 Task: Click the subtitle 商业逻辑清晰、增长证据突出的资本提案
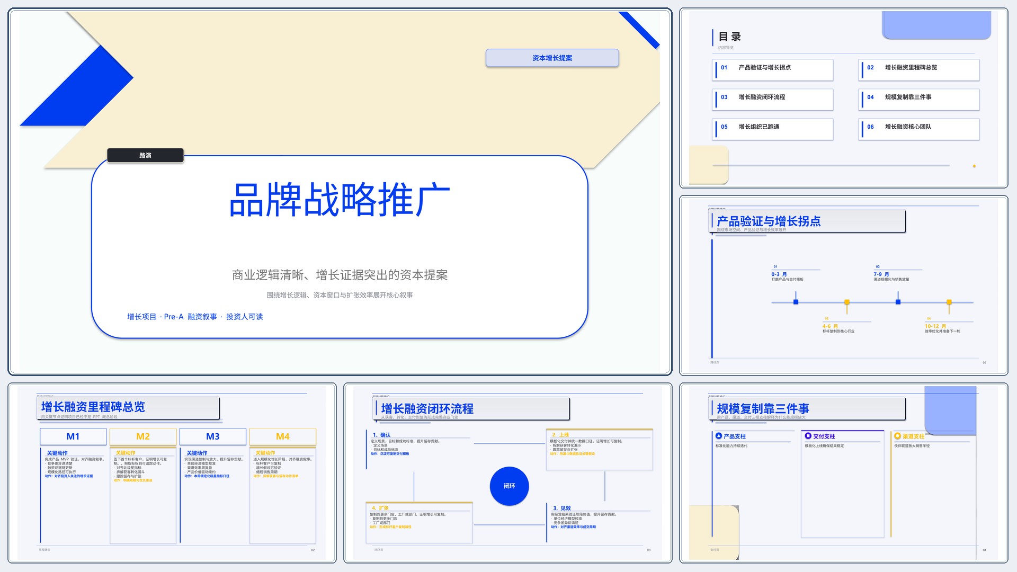340,275
